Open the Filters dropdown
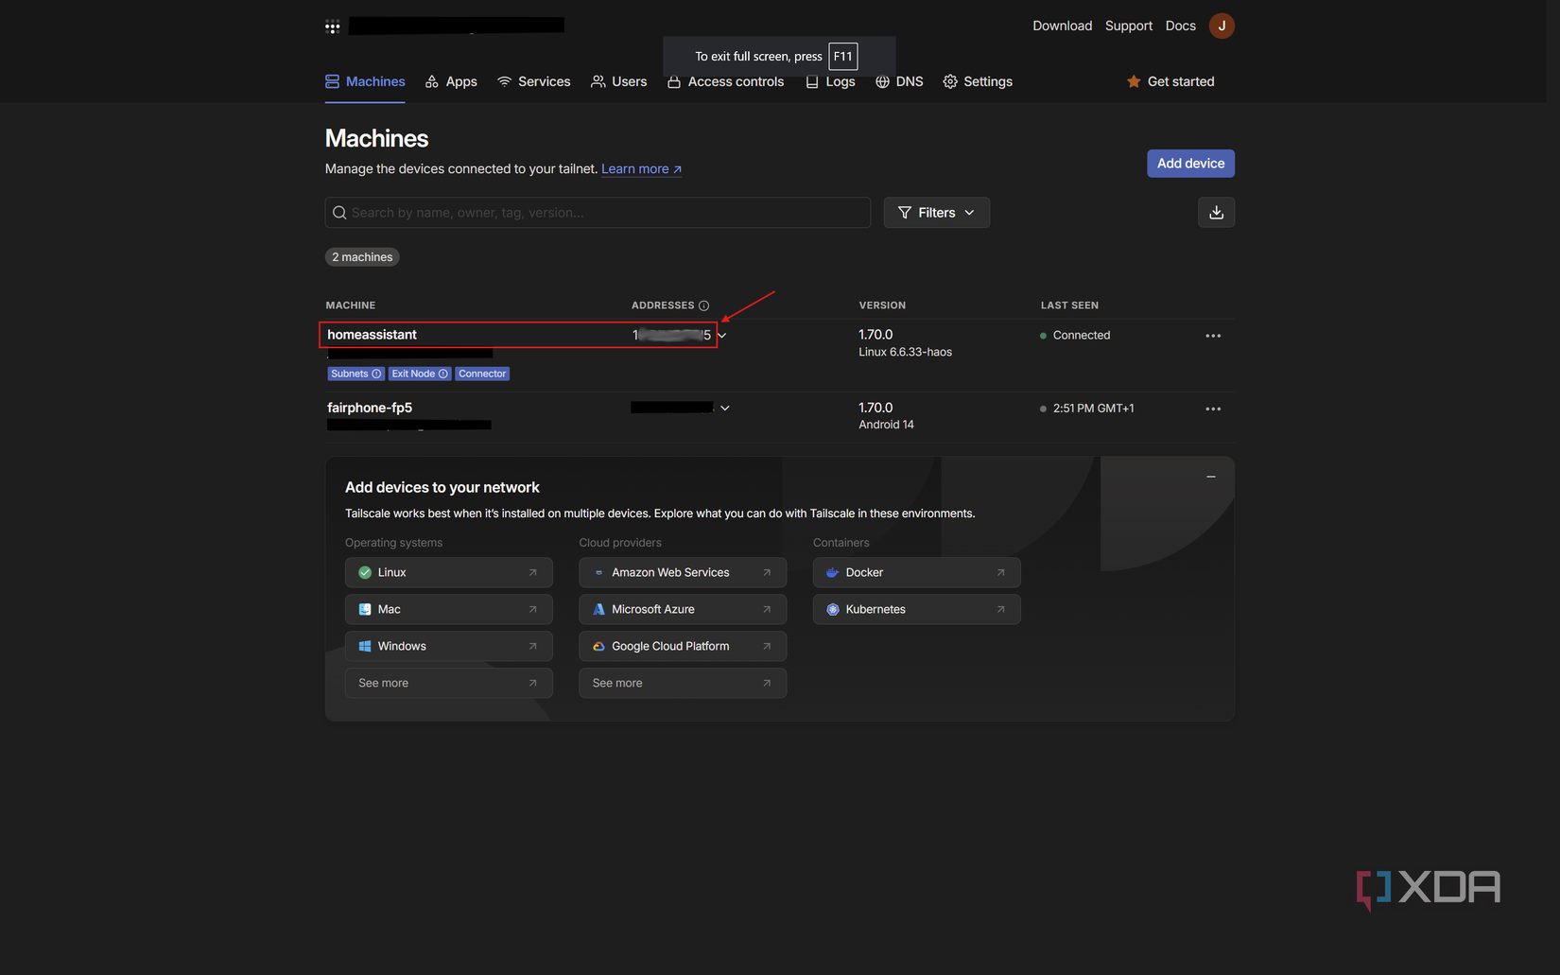 [936, 213]
